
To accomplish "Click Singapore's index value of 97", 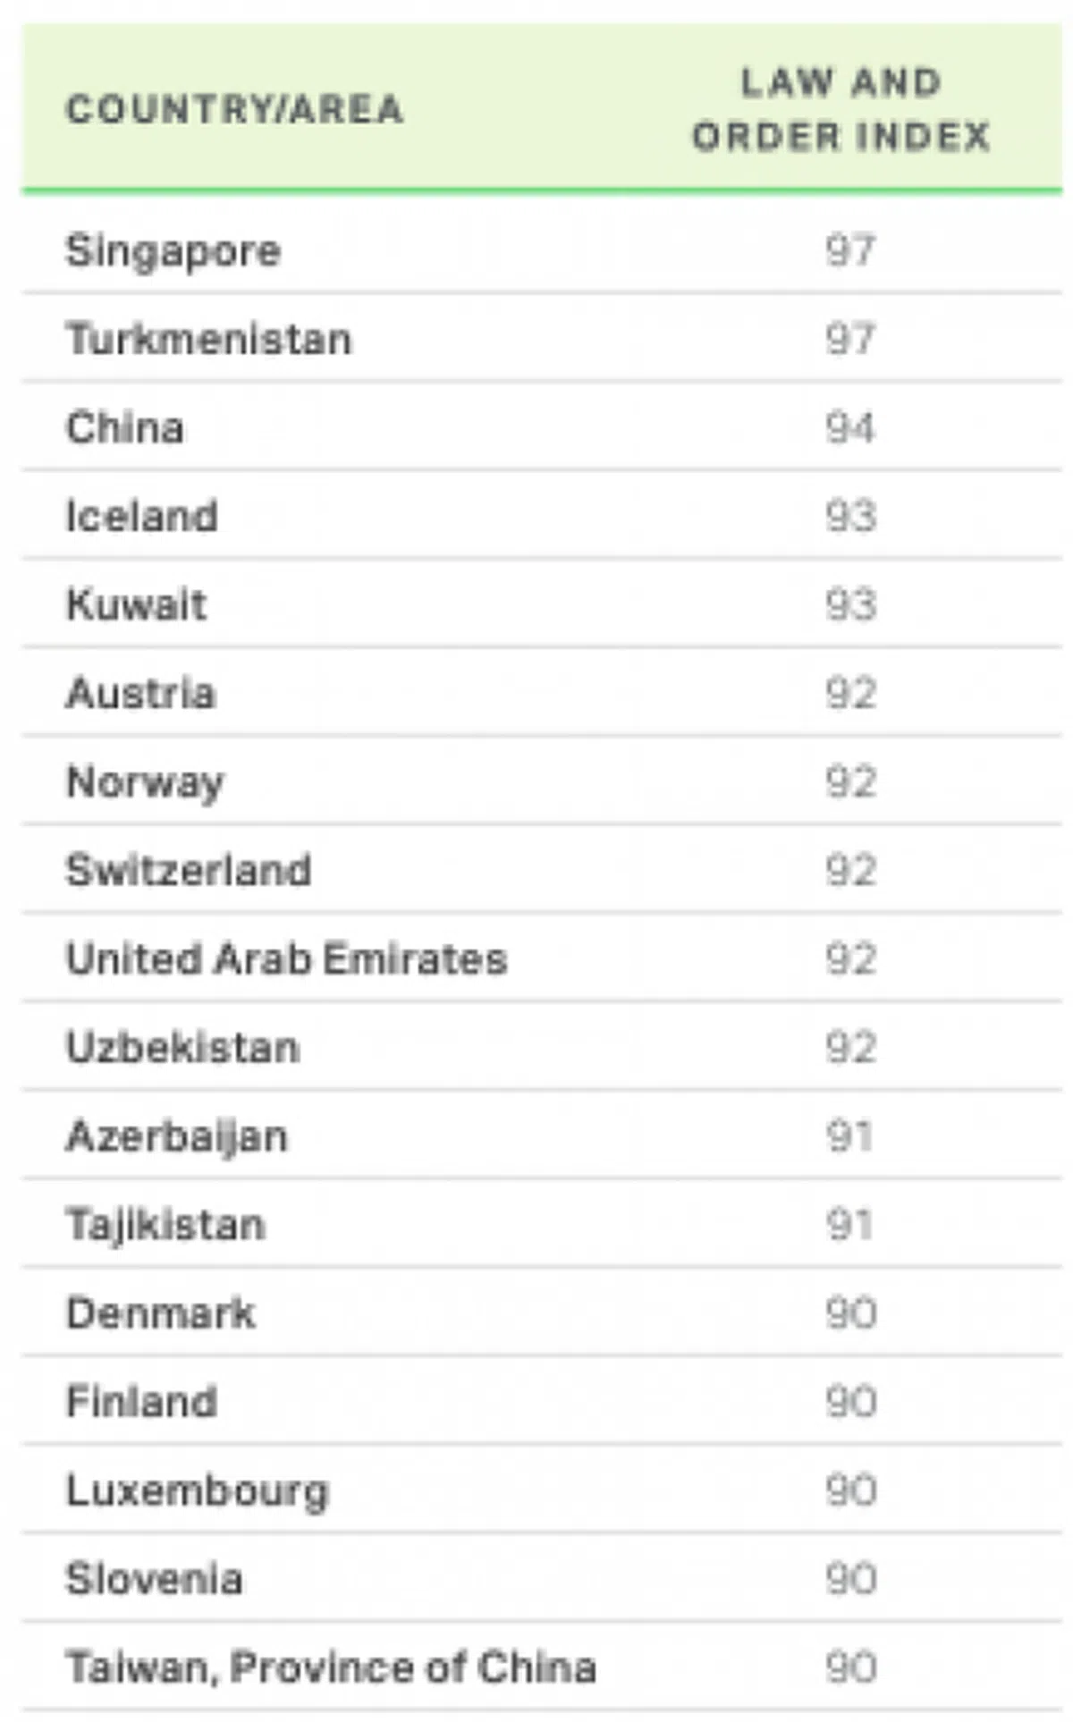I will coord(849,250).
